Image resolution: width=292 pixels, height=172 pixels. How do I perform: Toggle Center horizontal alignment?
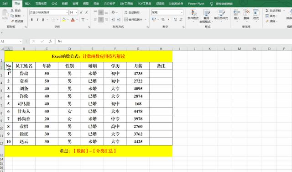click(x=101, y=19)
